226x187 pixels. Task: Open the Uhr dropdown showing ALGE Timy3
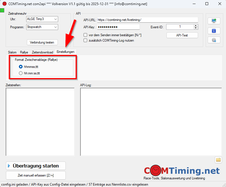pyautogui.click(x=42, y=19)
